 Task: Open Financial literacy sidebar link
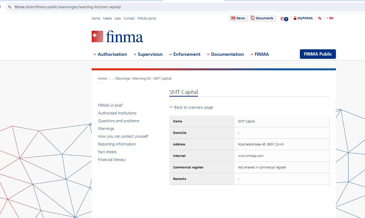(x=112, y=160)
